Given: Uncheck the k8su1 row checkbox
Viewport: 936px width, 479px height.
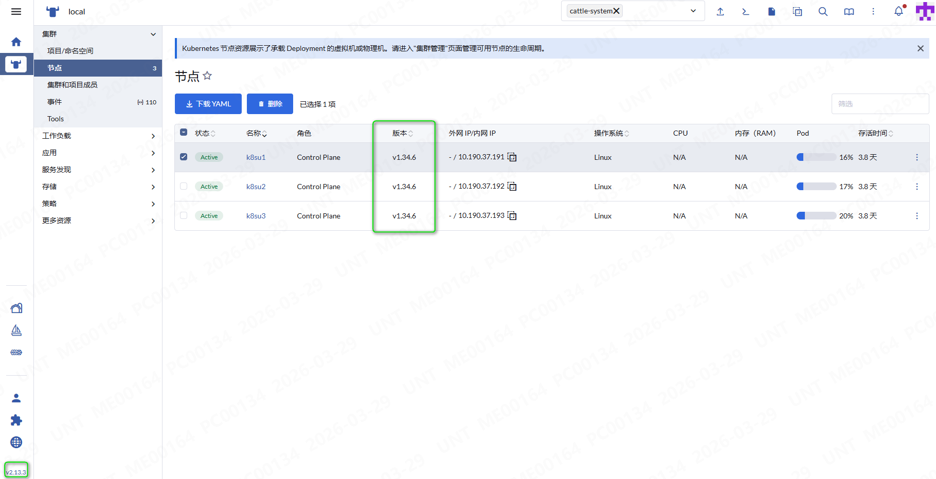Looking at the screenshot, I should [184, 157].
